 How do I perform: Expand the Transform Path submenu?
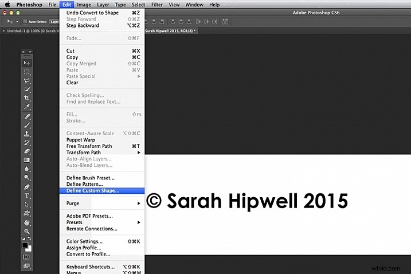102,152
